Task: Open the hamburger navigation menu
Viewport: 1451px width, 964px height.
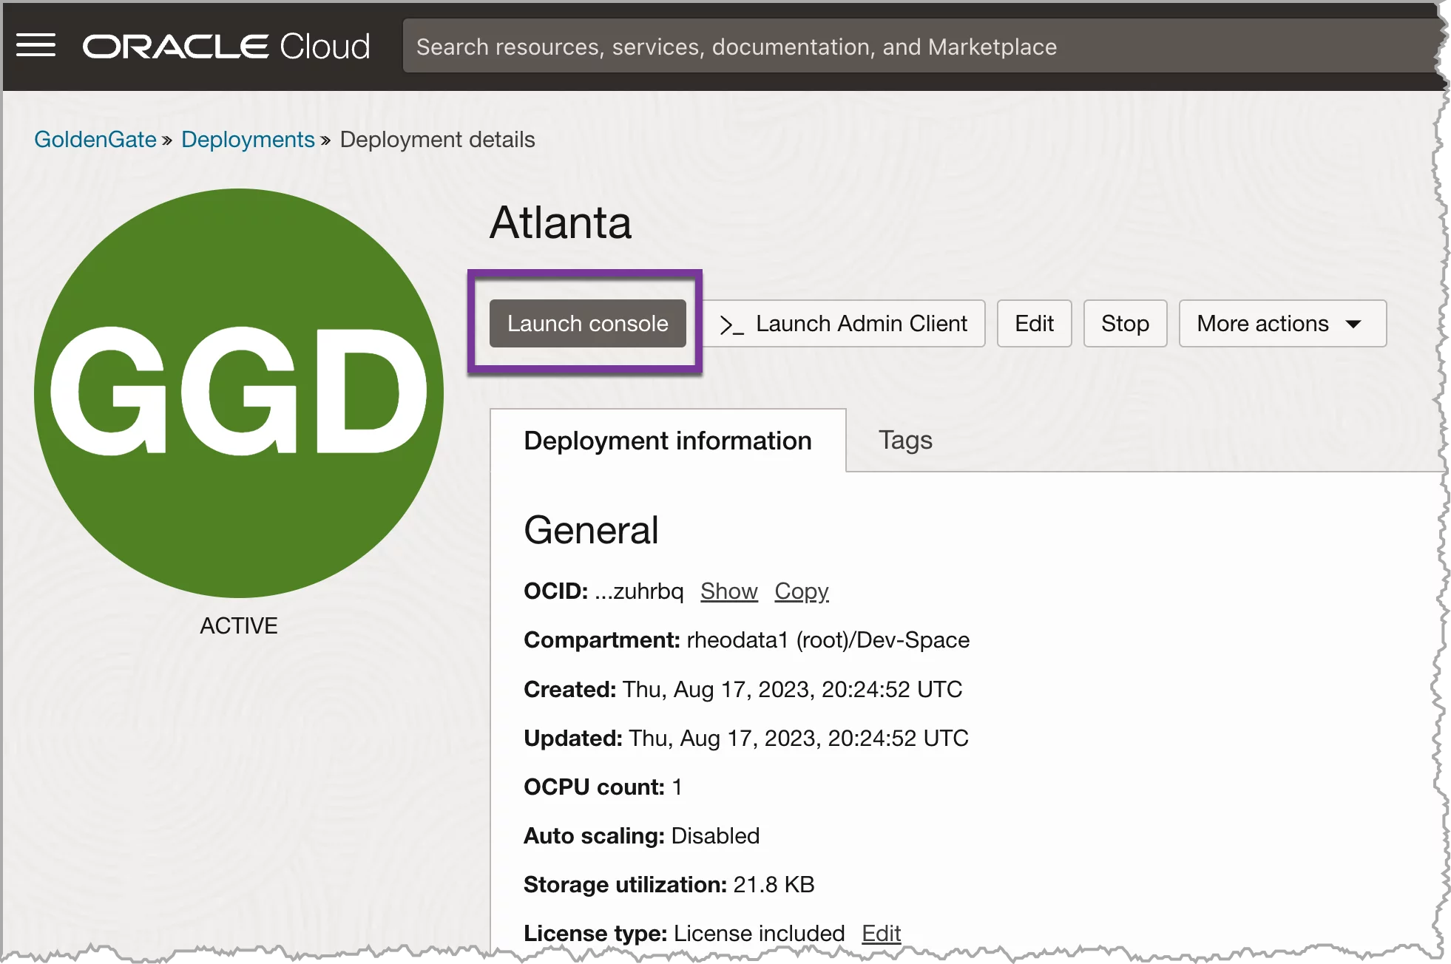Action: 35,46
